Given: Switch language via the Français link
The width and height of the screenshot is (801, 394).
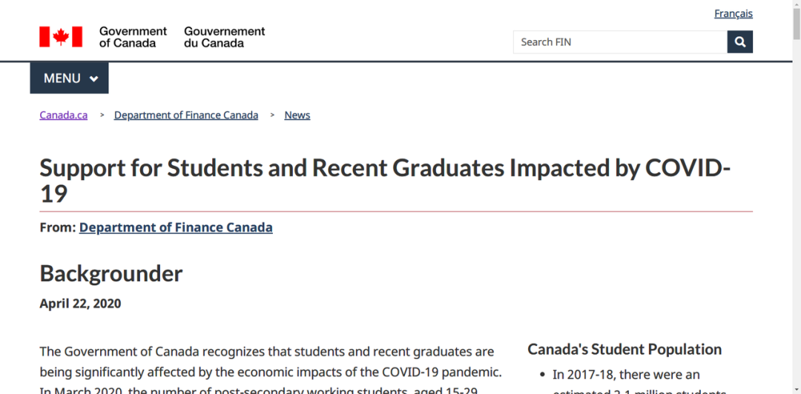Looking at the screenshot, I should tap(733, 14).
